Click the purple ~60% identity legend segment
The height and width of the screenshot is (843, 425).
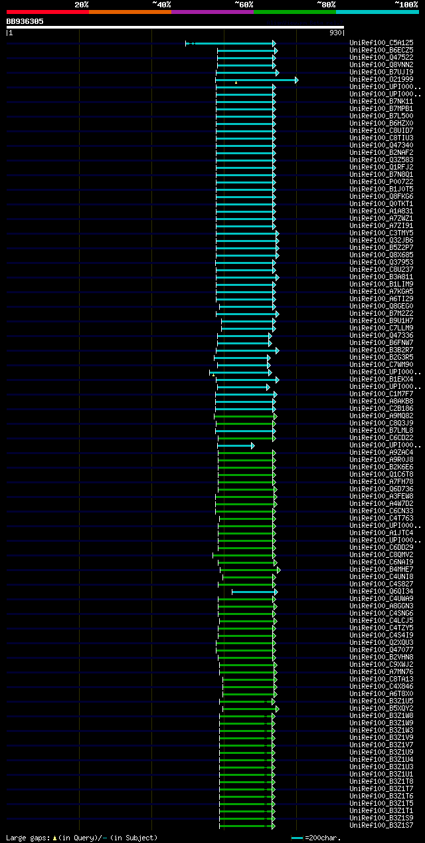point(212,12)
